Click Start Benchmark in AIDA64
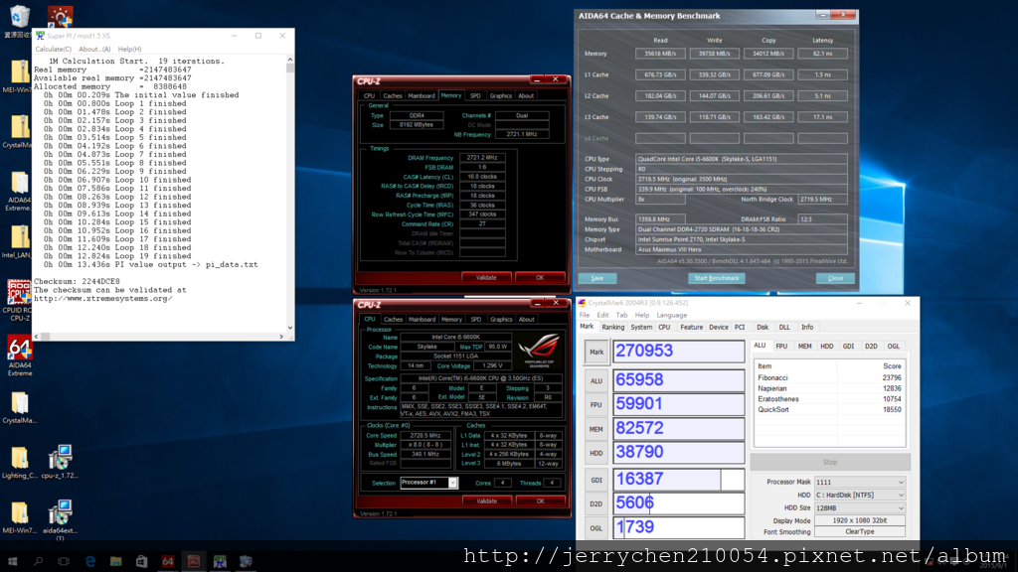This screenshot has width=1018, height=572. coord(716,278)
